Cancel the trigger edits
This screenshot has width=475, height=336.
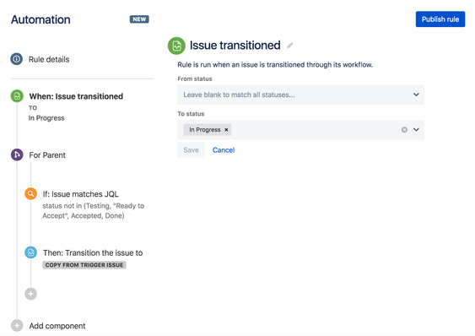click(224, 150)
